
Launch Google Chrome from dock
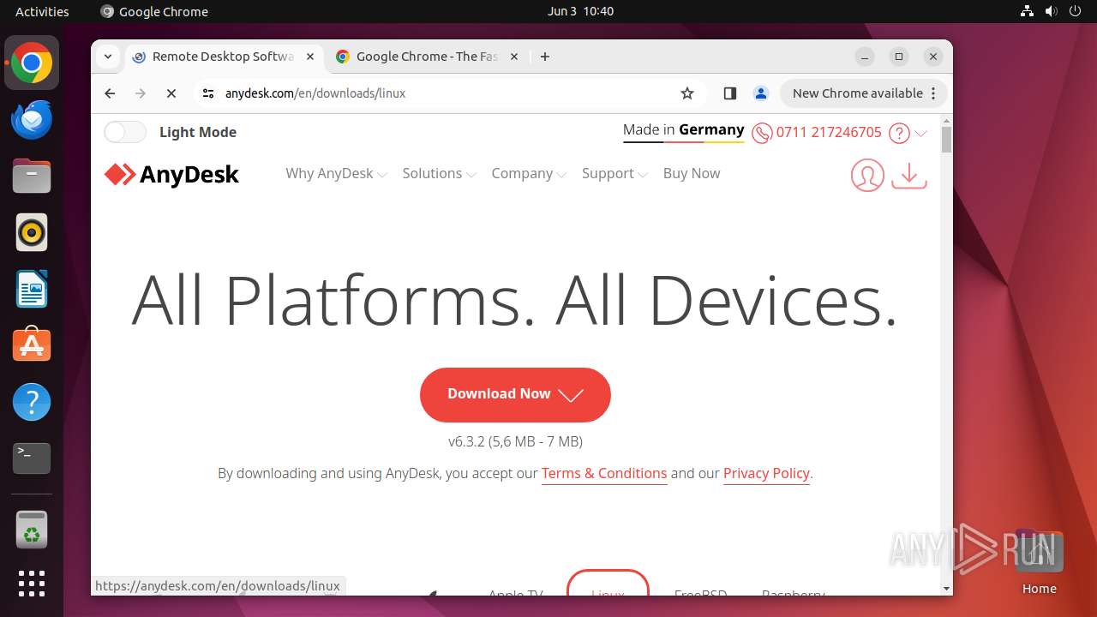coord(32,63)
